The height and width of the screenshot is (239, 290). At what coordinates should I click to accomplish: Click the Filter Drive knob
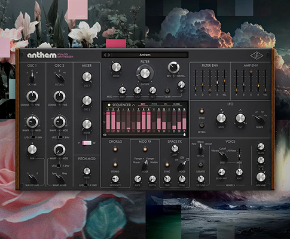pos(116,68)
